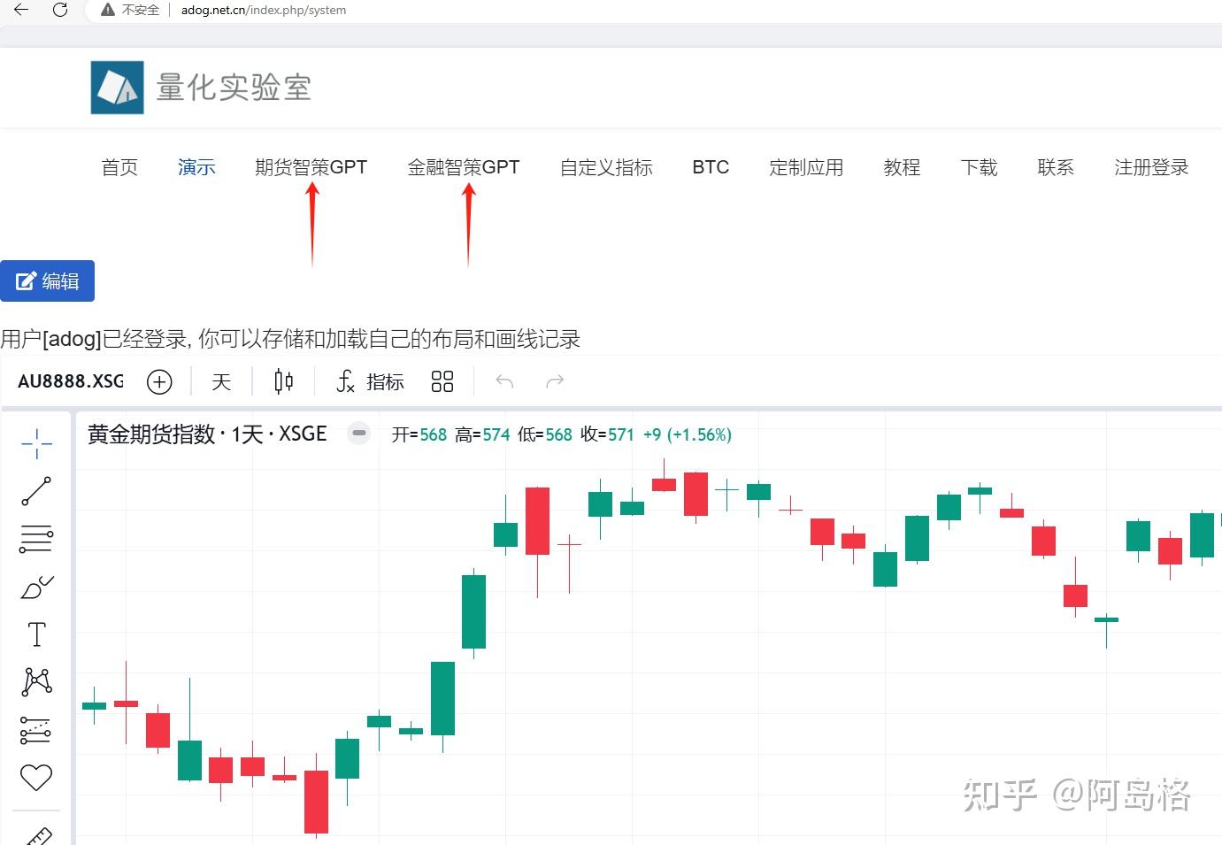
Task: Select the crosshair cursor tool
Action: (x=36, y=443)
